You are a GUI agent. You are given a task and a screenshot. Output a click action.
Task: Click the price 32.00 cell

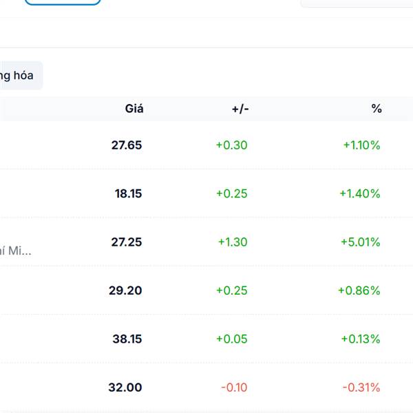[x=125, y=388]
